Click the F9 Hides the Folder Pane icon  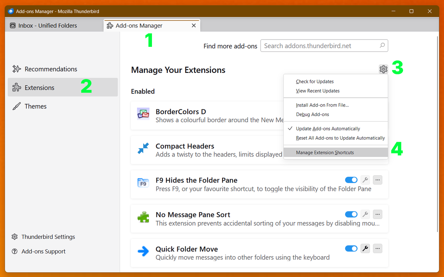click(x=143, y=183)
